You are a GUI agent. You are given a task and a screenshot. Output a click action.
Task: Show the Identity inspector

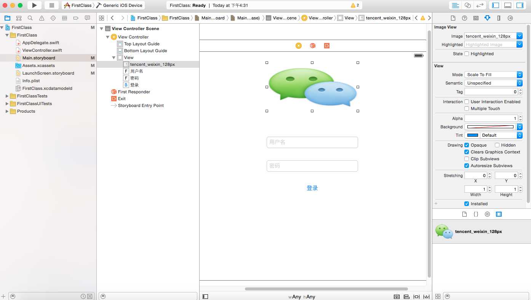476,18
